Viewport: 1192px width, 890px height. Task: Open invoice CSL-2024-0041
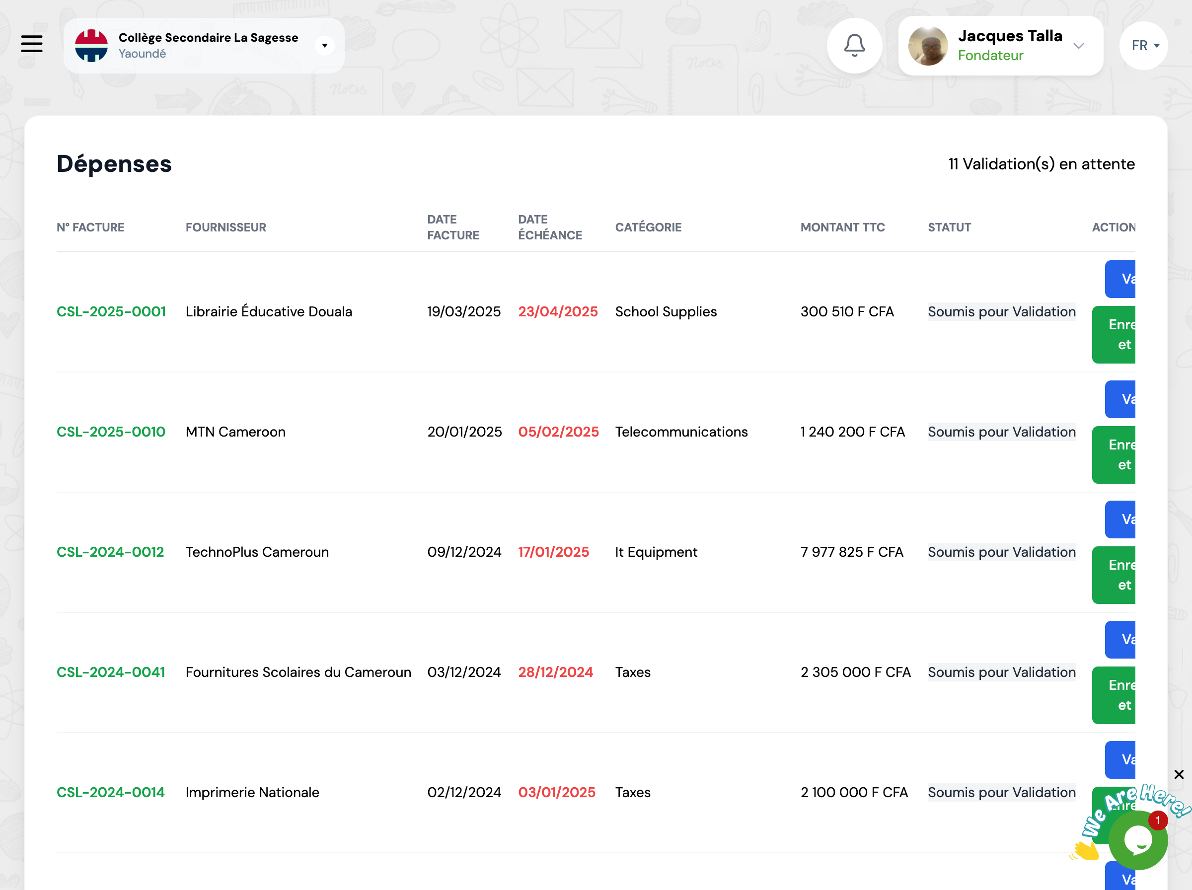tap(111, 672)
